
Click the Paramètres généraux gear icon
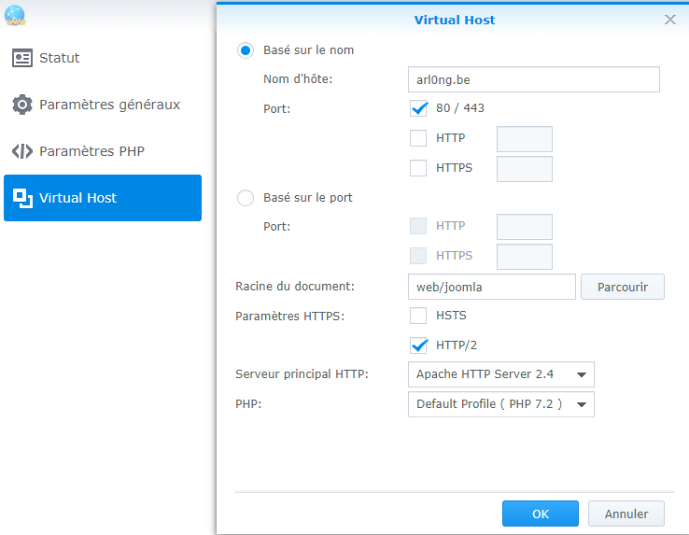(x=22, y=105)
